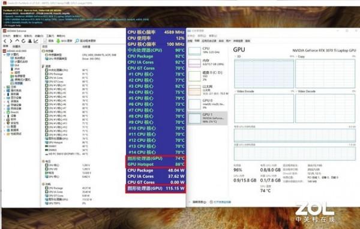Open the 帮助(H) menu in AIDA64
Image resolution: width=360 pixels, height=229 pixels.
(61, 36)
